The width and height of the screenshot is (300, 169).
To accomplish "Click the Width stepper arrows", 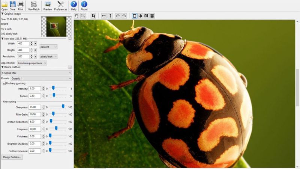I will click(31, 44).
